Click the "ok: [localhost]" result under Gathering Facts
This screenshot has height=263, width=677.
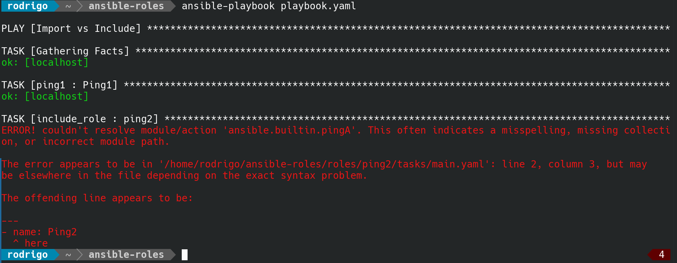click(45, 62)
